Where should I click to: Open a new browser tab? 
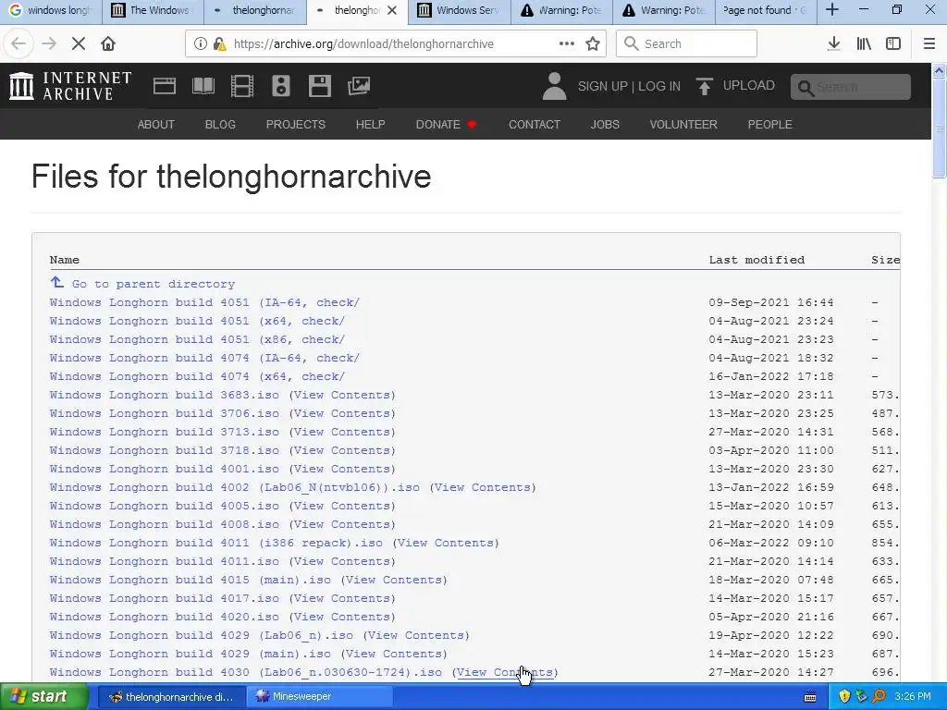[832, 10]
